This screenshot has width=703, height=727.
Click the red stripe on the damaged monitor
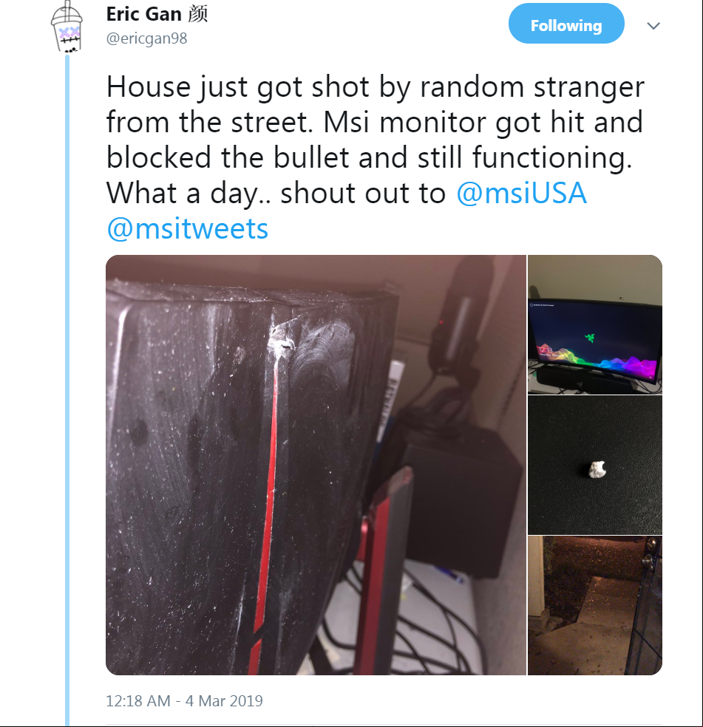[266, 510]
